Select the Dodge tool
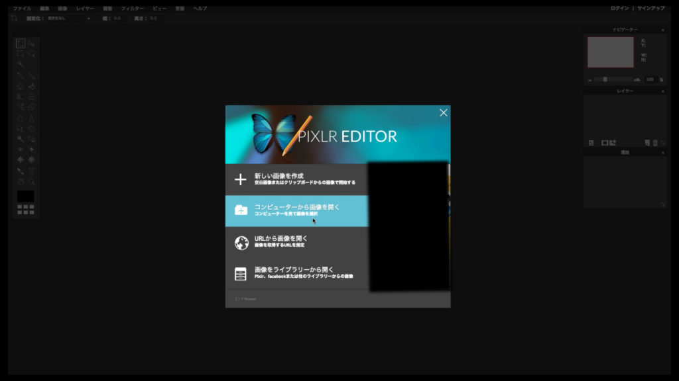The width and height of the screenshot is (679, 381). (21, 139)
